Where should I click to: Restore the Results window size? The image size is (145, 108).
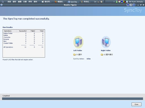click(141, 5)
